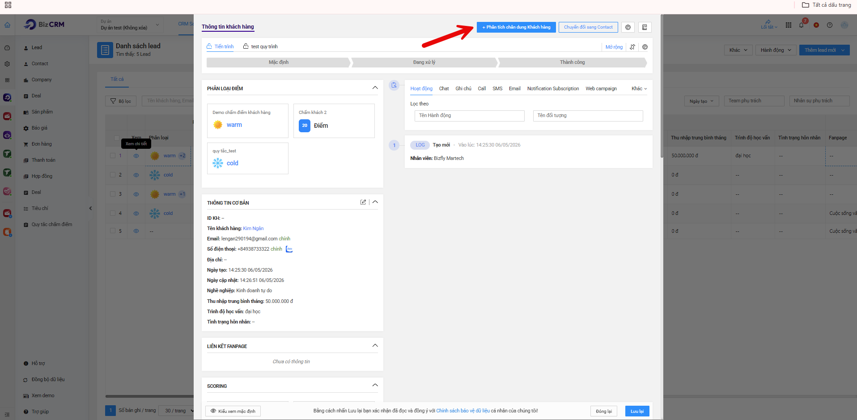Open the Hành động dropdown
Image resolution: width=857 pixels, height=420 pixels.
pyautogui.click(x=776, y=50)
